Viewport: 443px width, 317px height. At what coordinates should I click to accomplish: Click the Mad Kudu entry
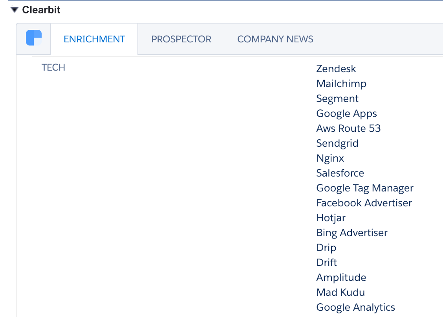tap(340, 292)
